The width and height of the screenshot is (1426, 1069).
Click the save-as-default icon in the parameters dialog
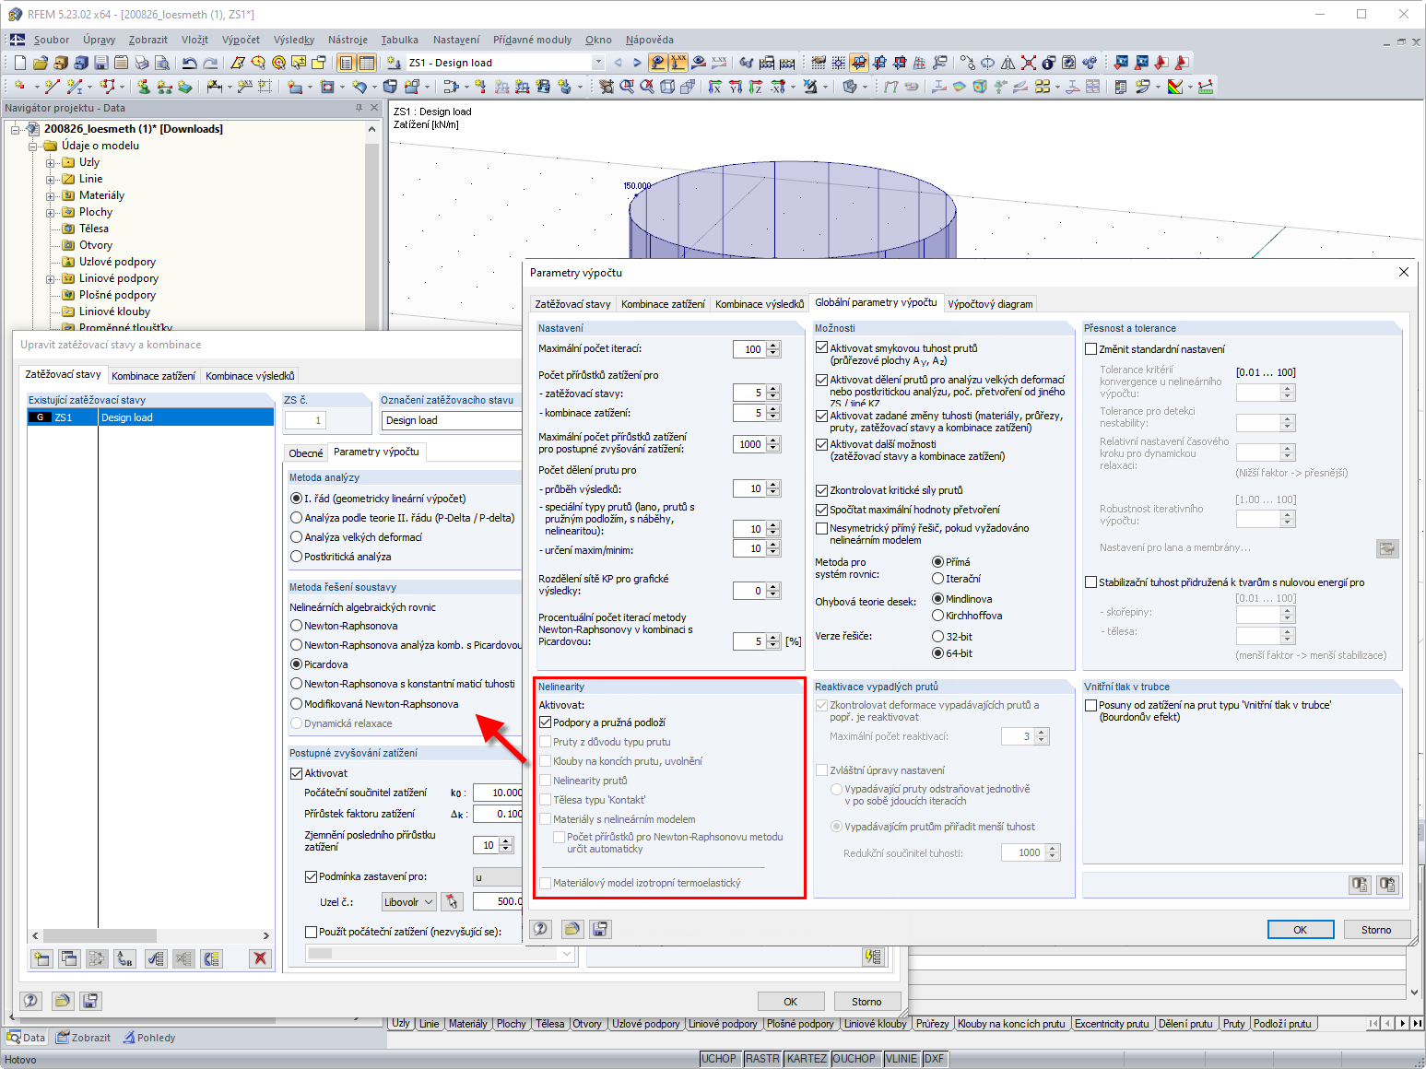point(600,929)
